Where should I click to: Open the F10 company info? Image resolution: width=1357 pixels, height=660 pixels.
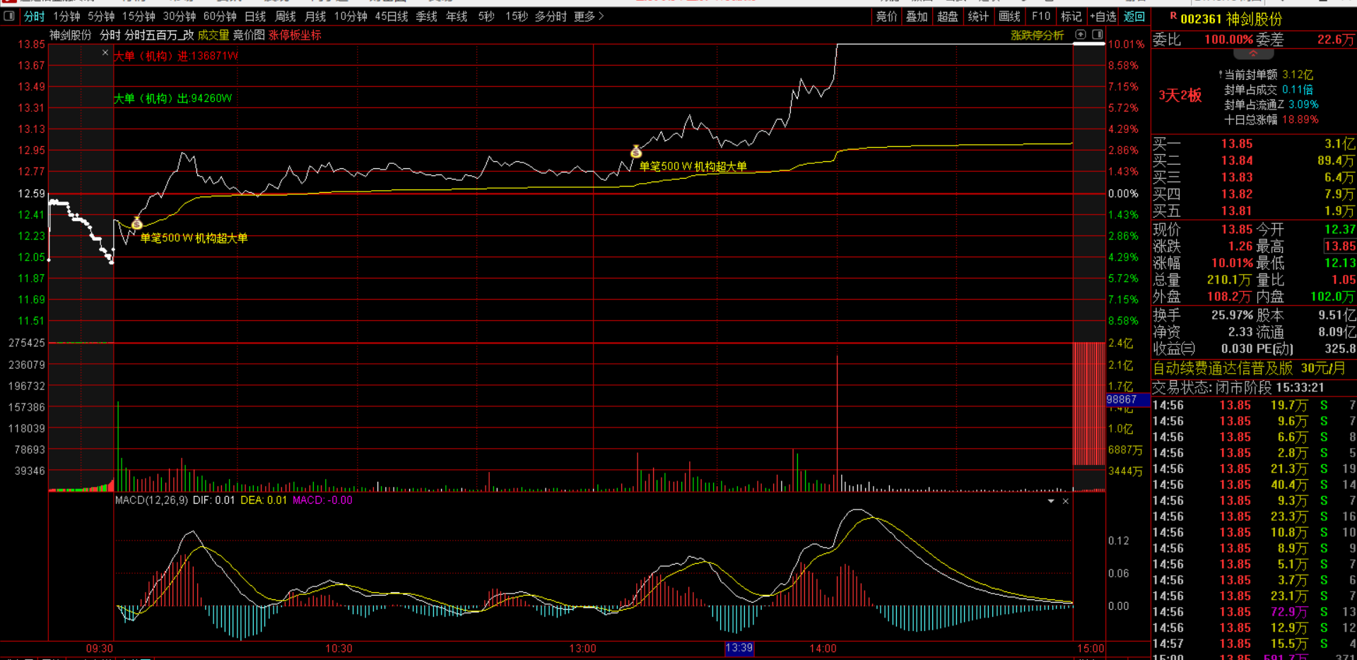[1041, 16]
